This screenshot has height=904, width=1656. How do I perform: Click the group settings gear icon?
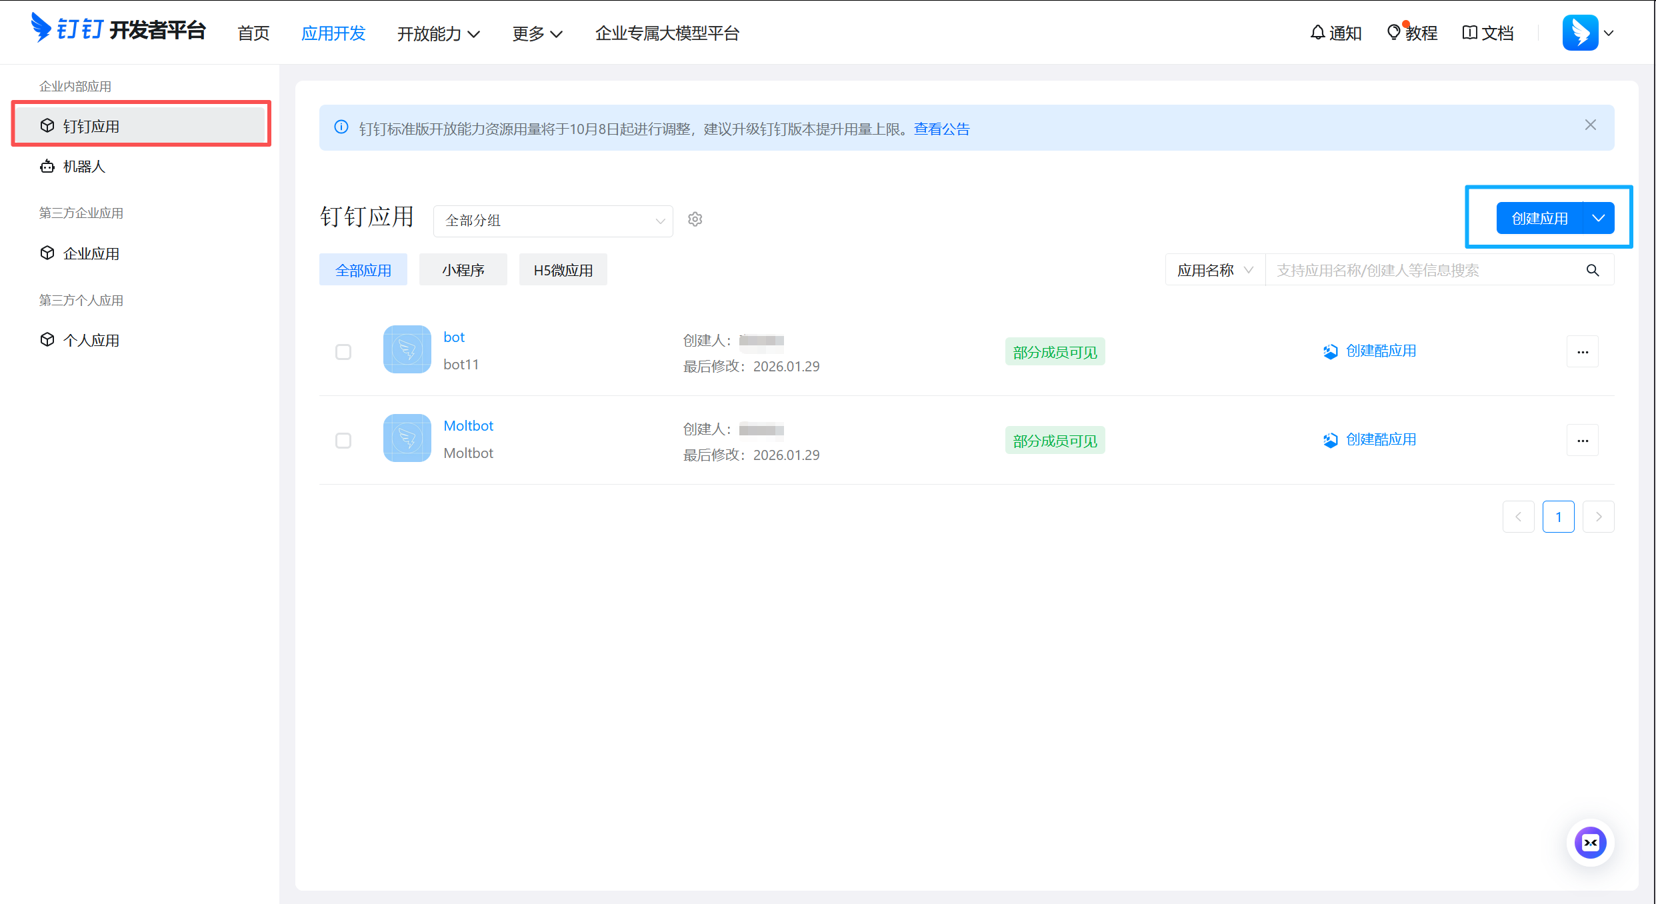(695, 219)
